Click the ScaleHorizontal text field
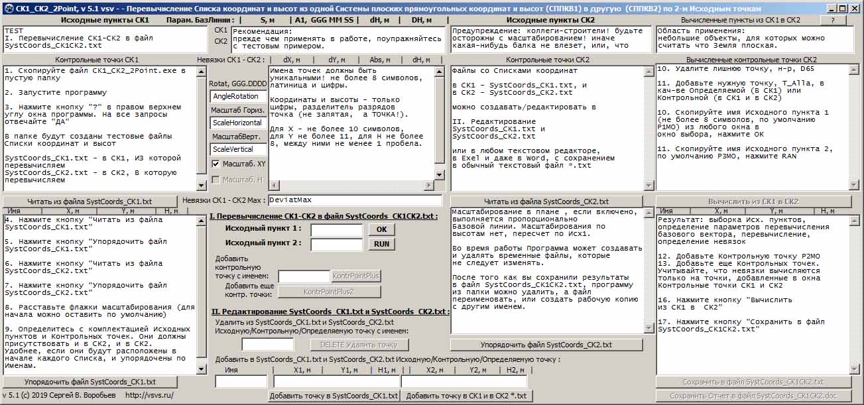Viewport: 864px width, 405px height. tap(237, 123)
